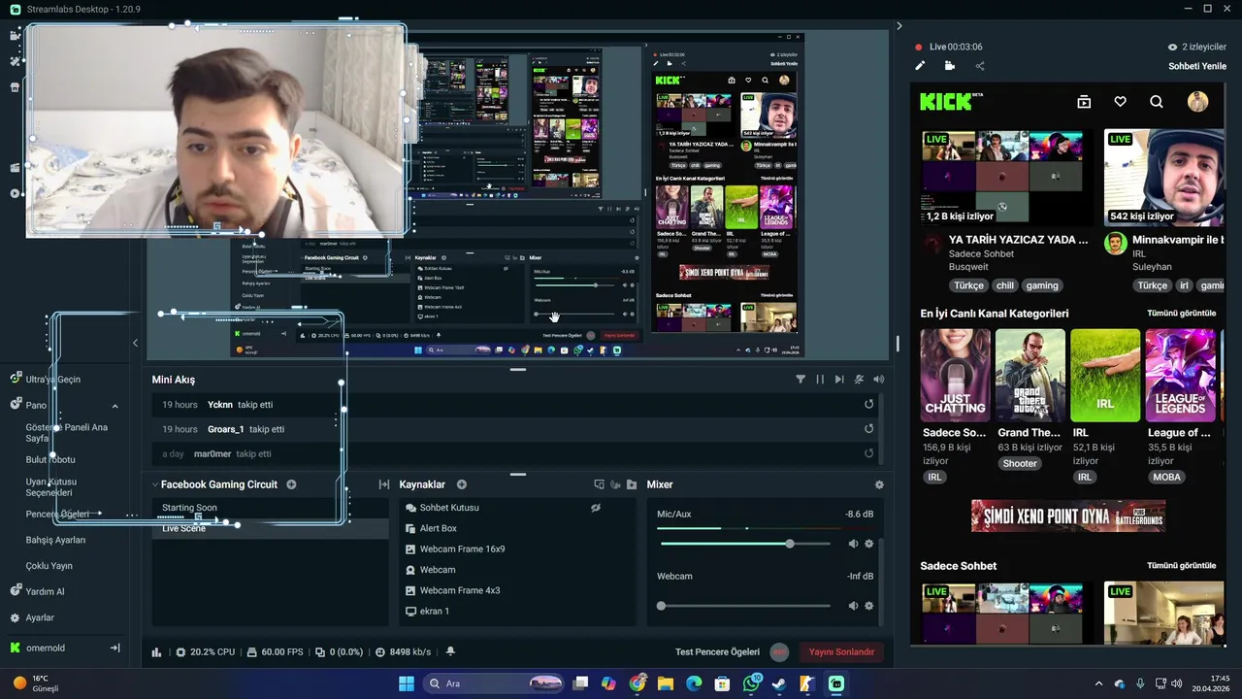Open Webcam audio settings gear
1242x699 pixels.
point(869,606)
